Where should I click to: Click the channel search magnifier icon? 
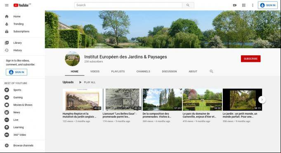[211, 71]
